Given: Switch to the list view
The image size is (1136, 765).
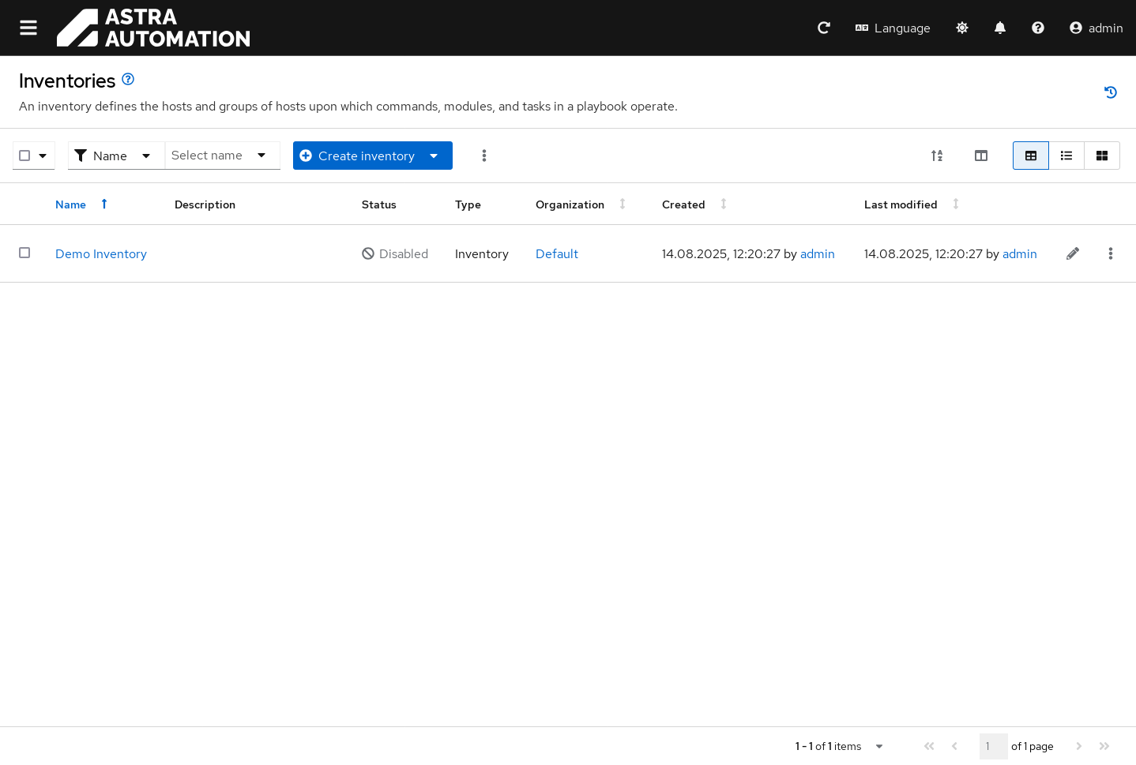Looking at the screenshot, I should (x=1066, y=156).
